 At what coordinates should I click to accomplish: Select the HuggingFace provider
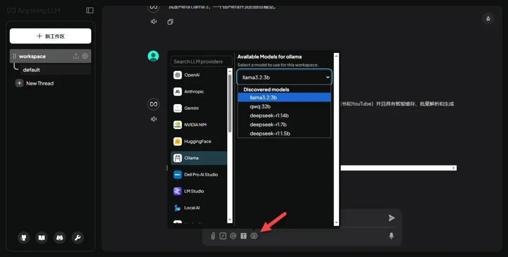[199, 142]
